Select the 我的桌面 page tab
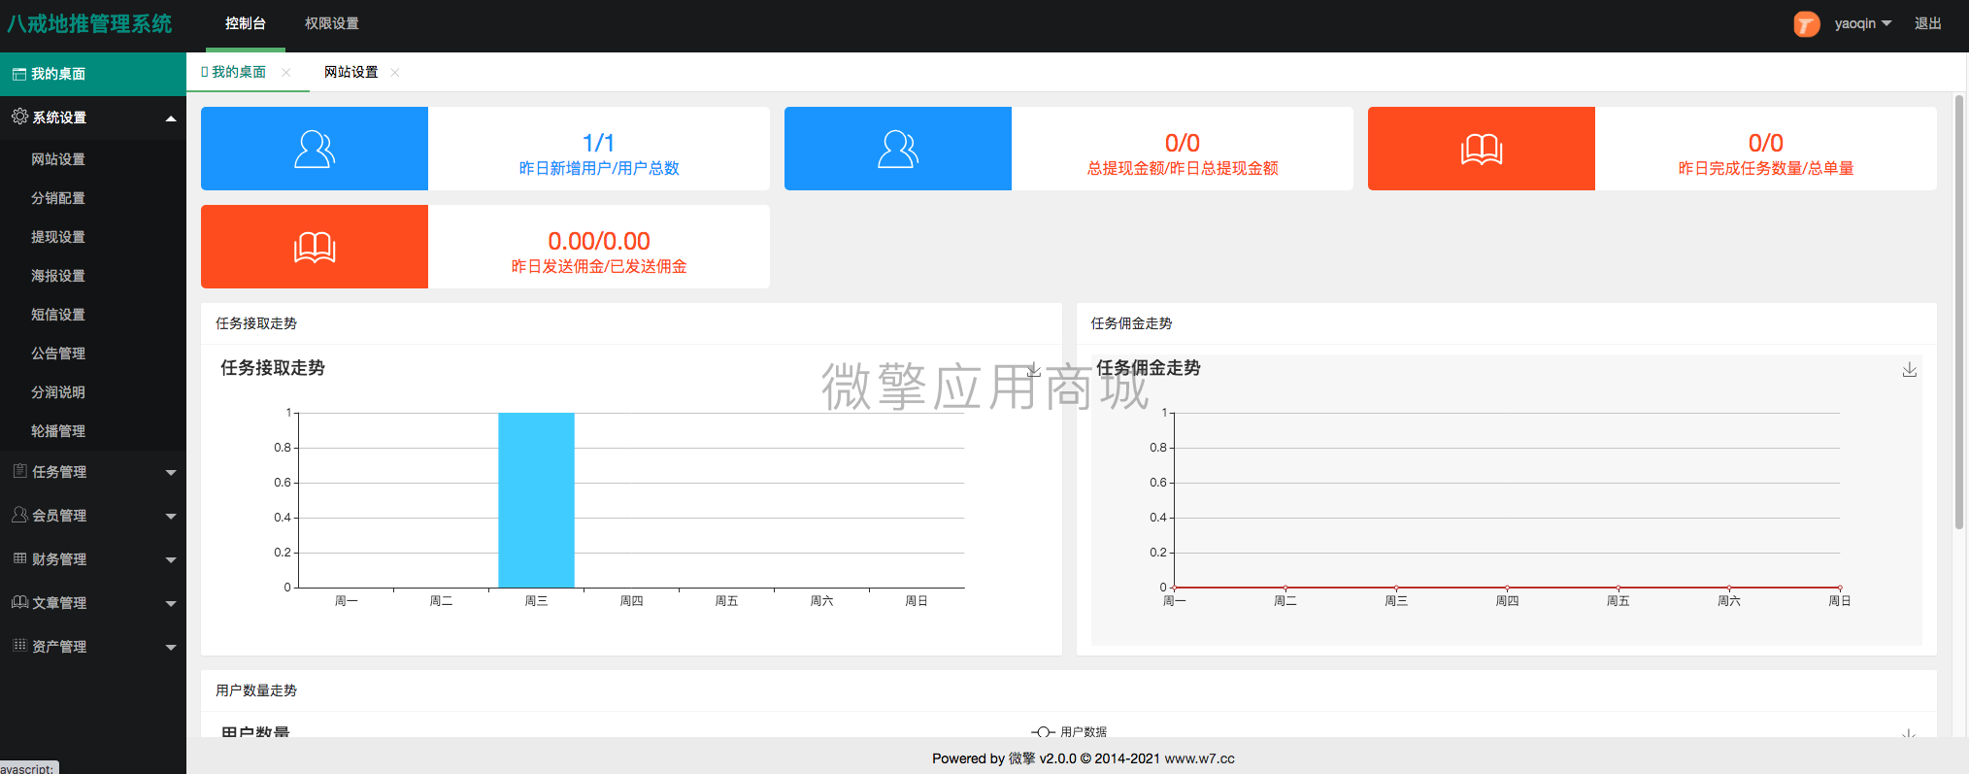Viewport: 1969px width, 774px height. [239, 72]
